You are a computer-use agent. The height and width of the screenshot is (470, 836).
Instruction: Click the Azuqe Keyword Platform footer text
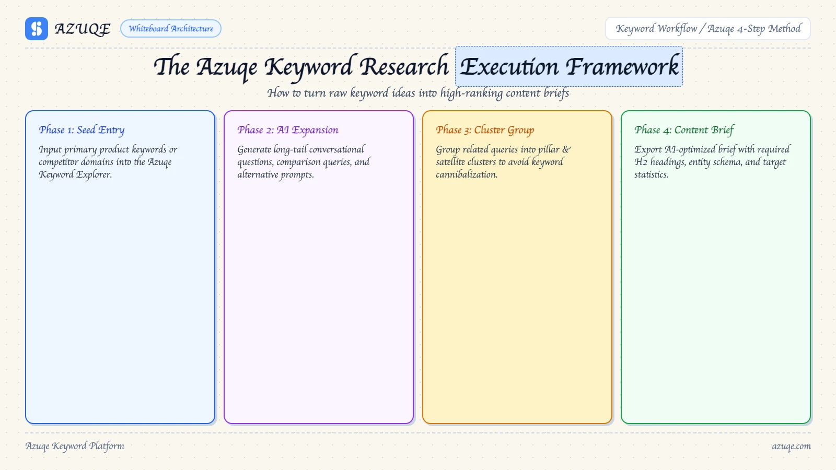[x=75, y=446]
